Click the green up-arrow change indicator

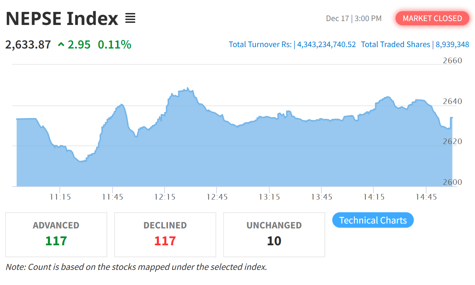pos(61,45)
